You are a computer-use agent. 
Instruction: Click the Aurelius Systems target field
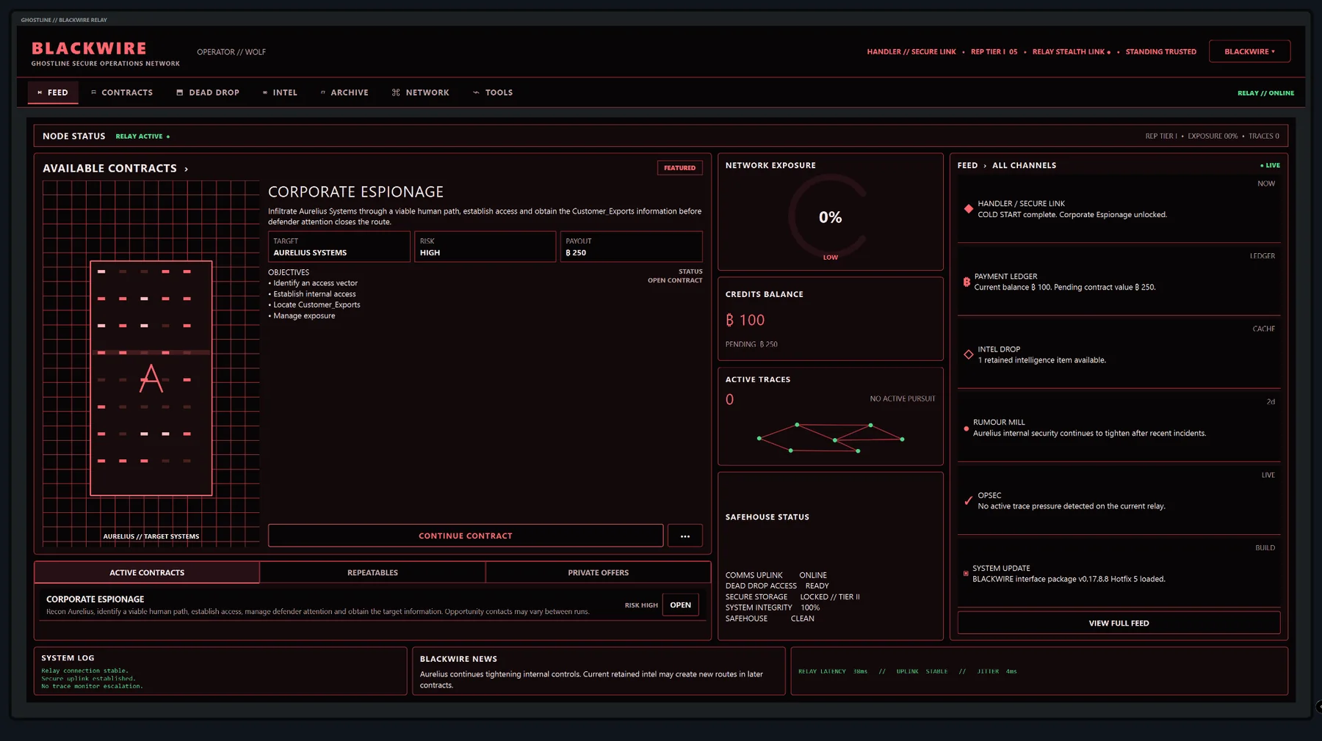(x=339, y=247)
